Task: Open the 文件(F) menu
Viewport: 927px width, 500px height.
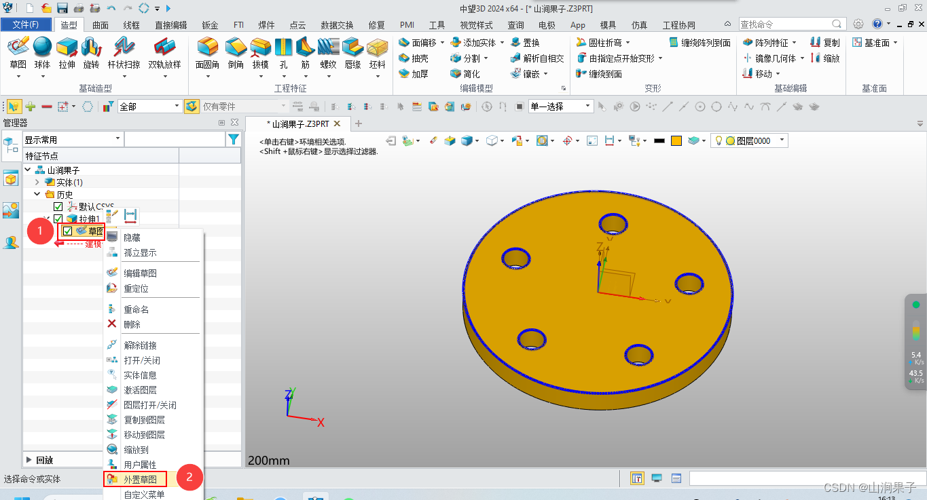Action: coord(26,25)
